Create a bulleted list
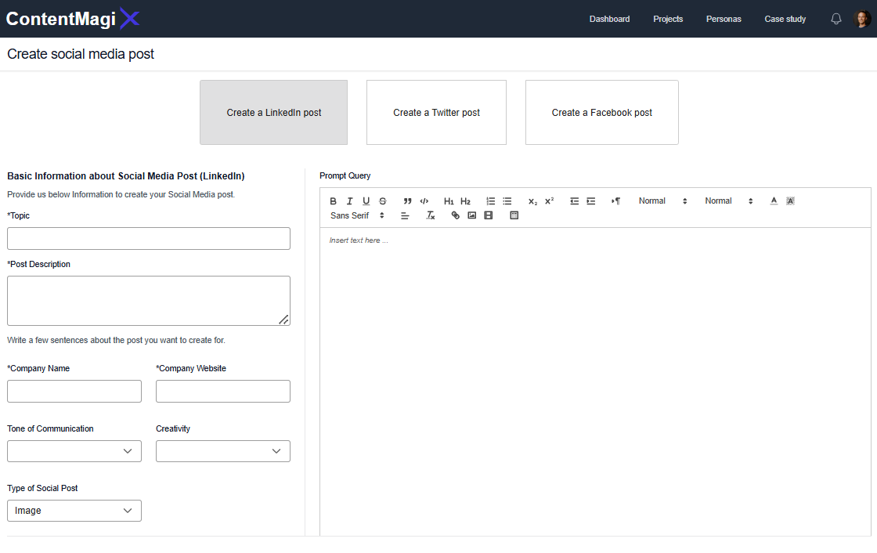This screenshot has height=553, width=877. point(507,201)
